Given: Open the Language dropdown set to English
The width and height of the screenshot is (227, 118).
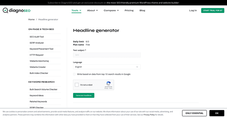Looking at the screenshot, I should (x=107, y=67).
